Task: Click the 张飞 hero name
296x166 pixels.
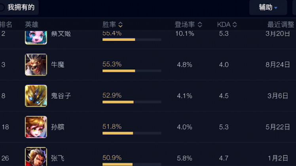Action: [57, 158]
